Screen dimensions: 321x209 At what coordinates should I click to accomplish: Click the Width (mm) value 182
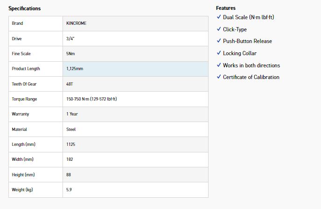point(70,159)
